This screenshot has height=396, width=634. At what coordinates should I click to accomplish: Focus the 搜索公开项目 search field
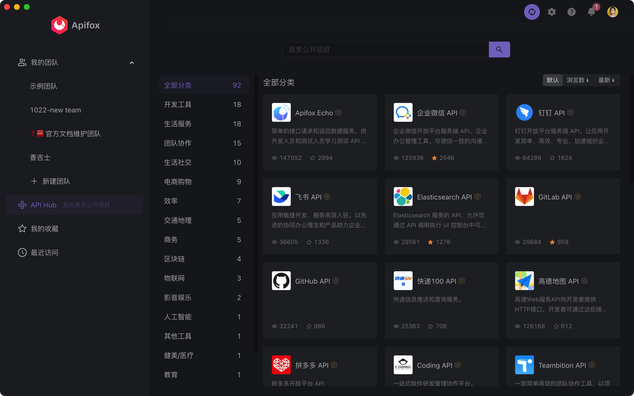point(386,49)
